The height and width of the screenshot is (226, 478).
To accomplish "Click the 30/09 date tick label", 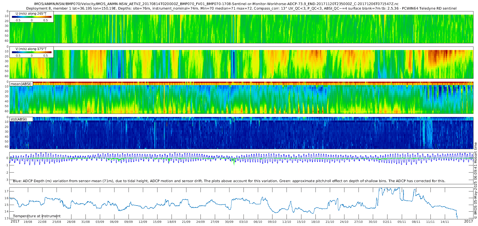I will [229, 222].
